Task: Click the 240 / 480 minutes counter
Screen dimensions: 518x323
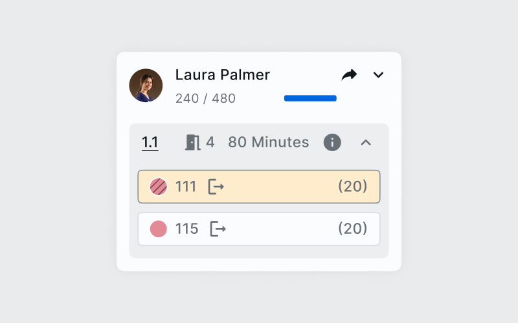Action: point(205,98)
